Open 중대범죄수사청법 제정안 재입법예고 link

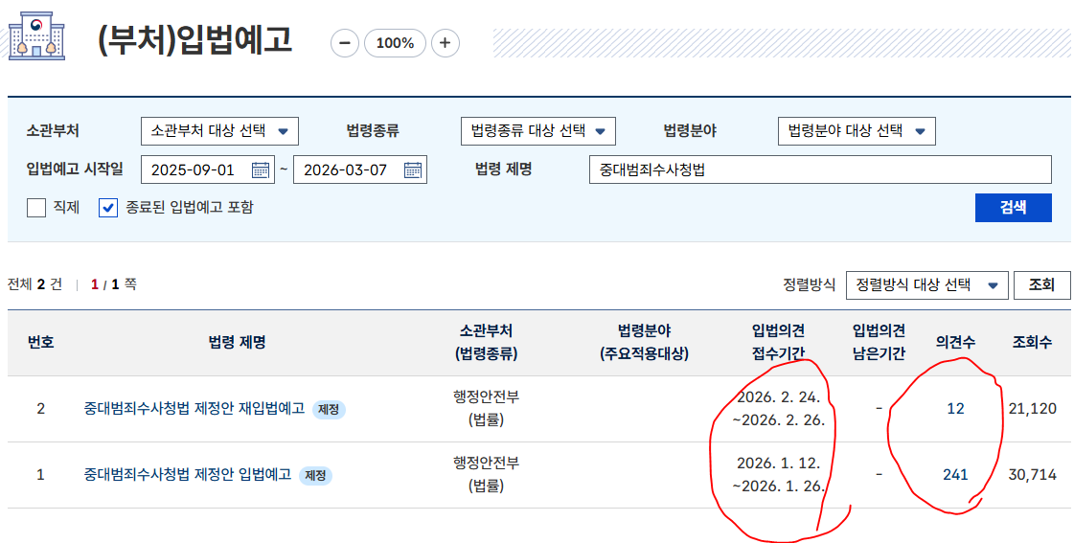coord(194,409)
